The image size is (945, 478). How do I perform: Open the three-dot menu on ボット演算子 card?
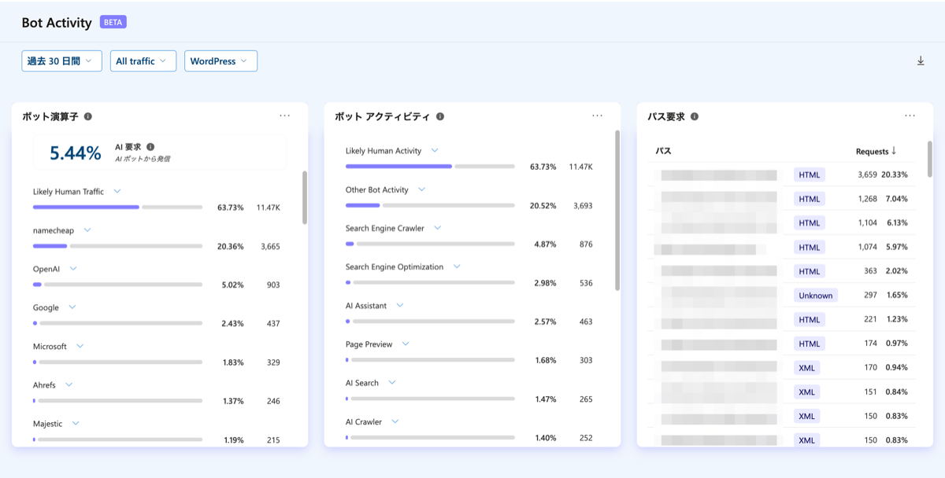pyautogui.click(x=285, y=115)
